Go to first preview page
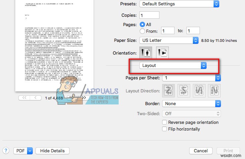Viewport: 245px width, 159px height. (x=24, y=98)
